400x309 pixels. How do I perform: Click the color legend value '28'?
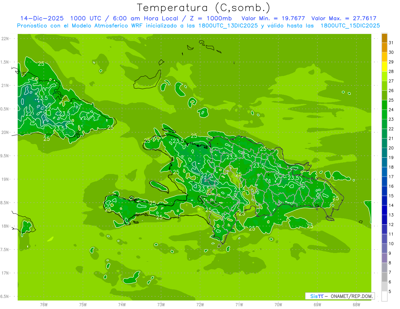pyautogui.click(x=391, y=71)
